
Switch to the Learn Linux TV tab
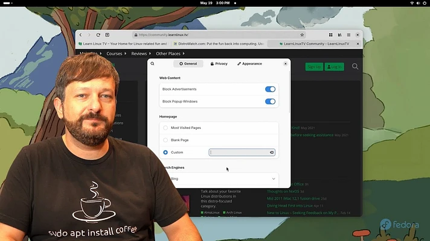point(123,44)
